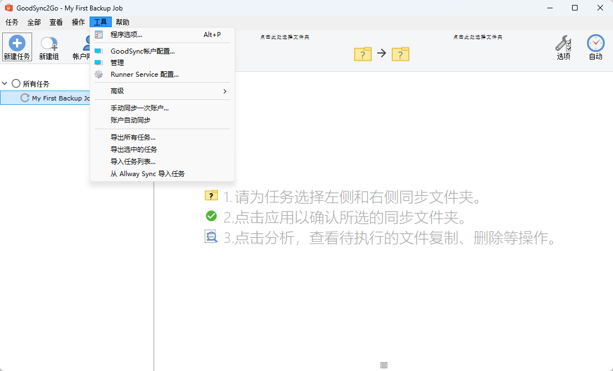Click the Program Options (程序选项) checklist icon
613x371 pixels.
click(x=99, y=35)
